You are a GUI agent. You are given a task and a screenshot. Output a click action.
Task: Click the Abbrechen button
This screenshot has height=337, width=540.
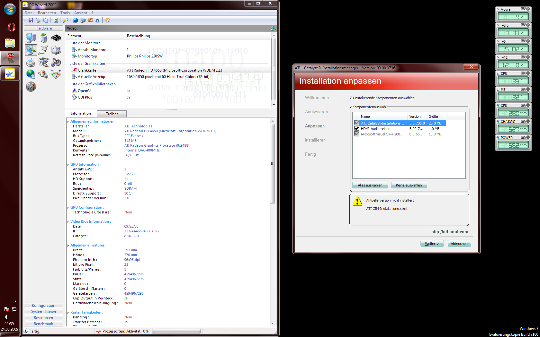coord(459,244)
